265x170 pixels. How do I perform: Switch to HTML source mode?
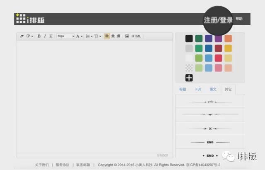136,36
